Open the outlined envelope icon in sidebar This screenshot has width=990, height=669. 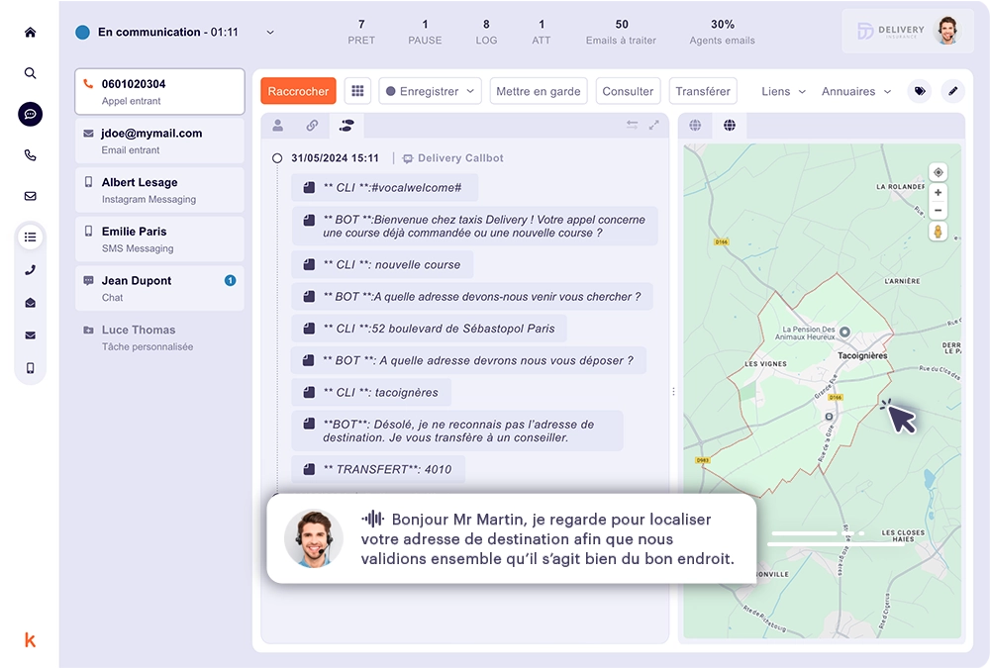(x=30, y=196)
